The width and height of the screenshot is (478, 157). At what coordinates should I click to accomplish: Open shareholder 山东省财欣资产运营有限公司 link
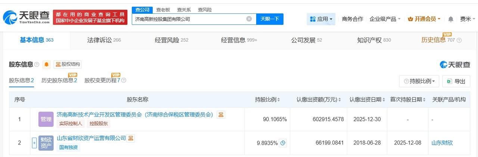[x=91, y=138]
